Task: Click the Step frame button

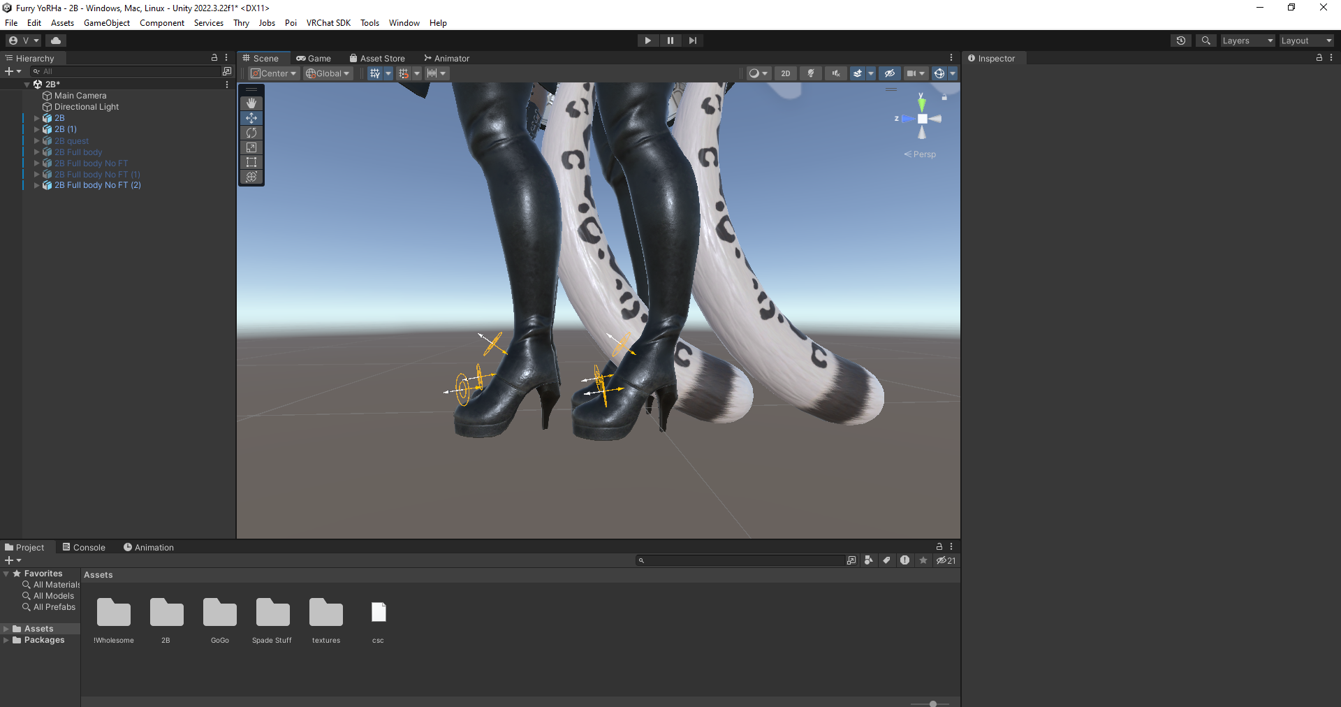Action: pyautogui.click(x=692, y=41)
